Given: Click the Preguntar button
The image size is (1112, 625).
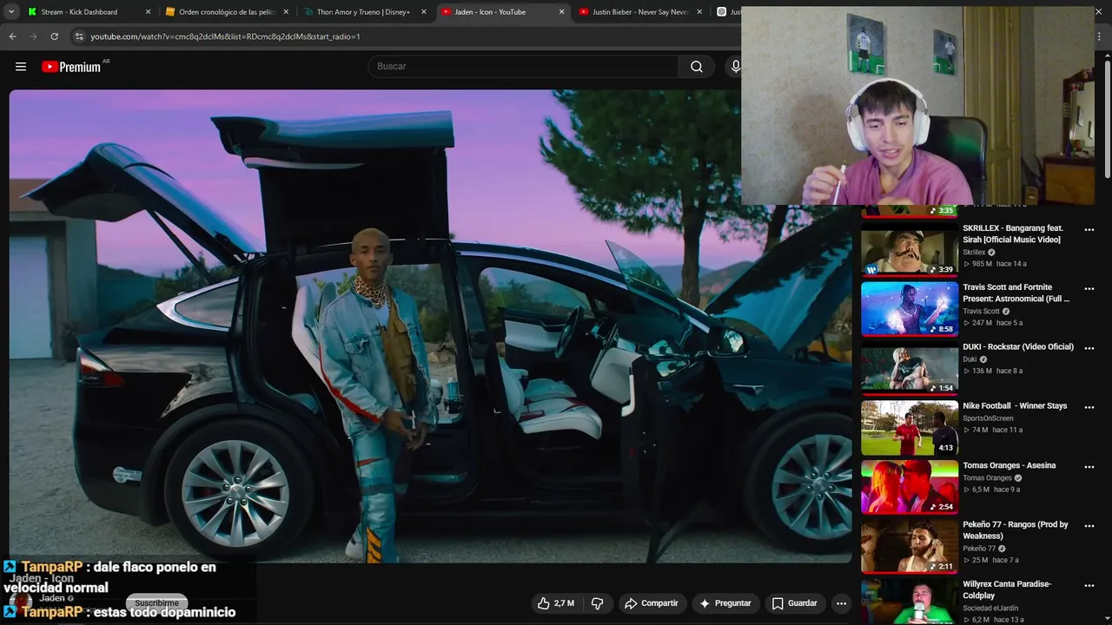Looking at the screenshot, I should coord(725,603).
